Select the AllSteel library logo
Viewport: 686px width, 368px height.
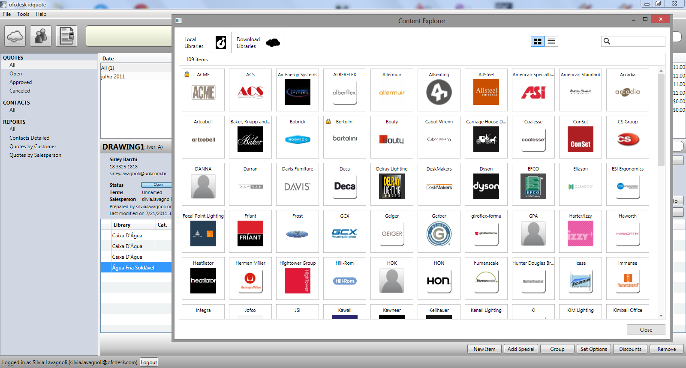pyautogui.click(x=486, y=92)
